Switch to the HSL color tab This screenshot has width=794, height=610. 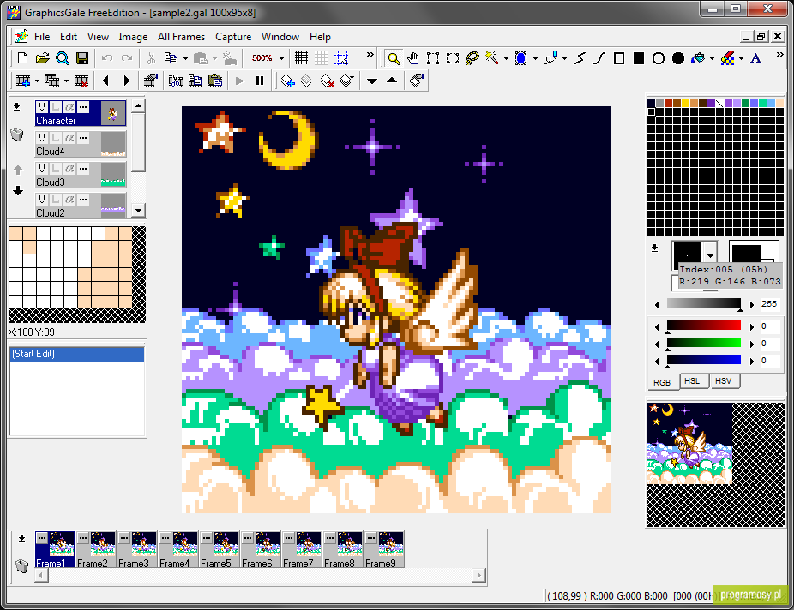[692, 381]
